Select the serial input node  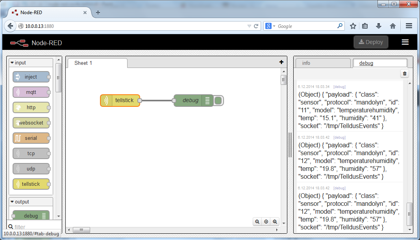[x=31, y=138]
